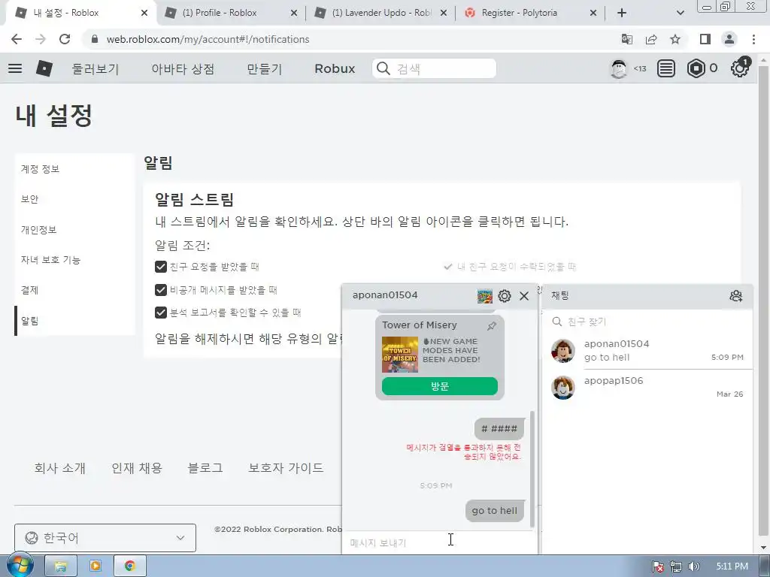The width and height of the screenshot is (770, 577).
Task: Open the 보호자 가이드 footer link
Action: 286,468
